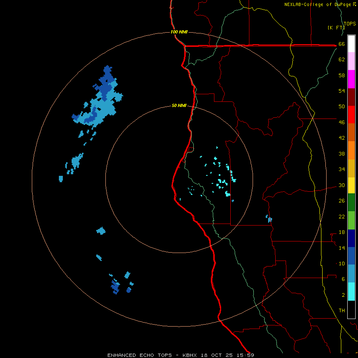This screenshot has width=358, height=358.
Task: Click the dark orange 46 kft legend swatch
Action: 351,132
